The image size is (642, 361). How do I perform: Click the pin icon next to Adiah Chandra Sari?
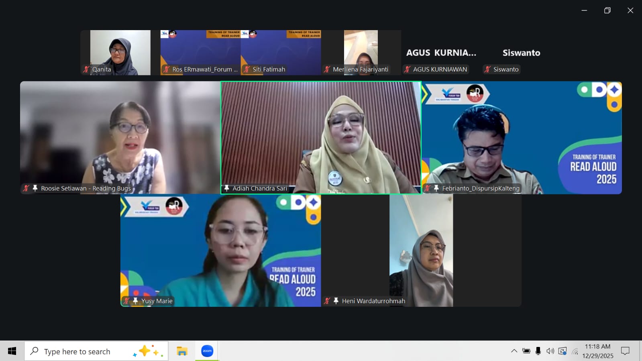(227, 188)
